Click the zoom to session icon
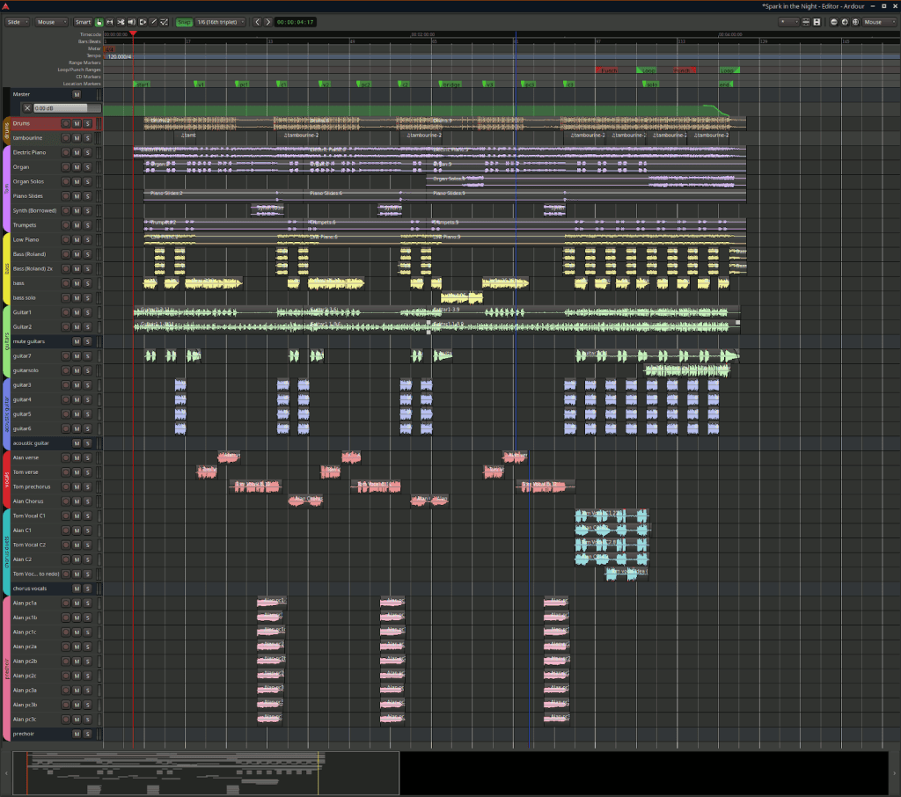The height and width of the screenshot is (797, 901). pyautogui.click(x=855, y=22)
